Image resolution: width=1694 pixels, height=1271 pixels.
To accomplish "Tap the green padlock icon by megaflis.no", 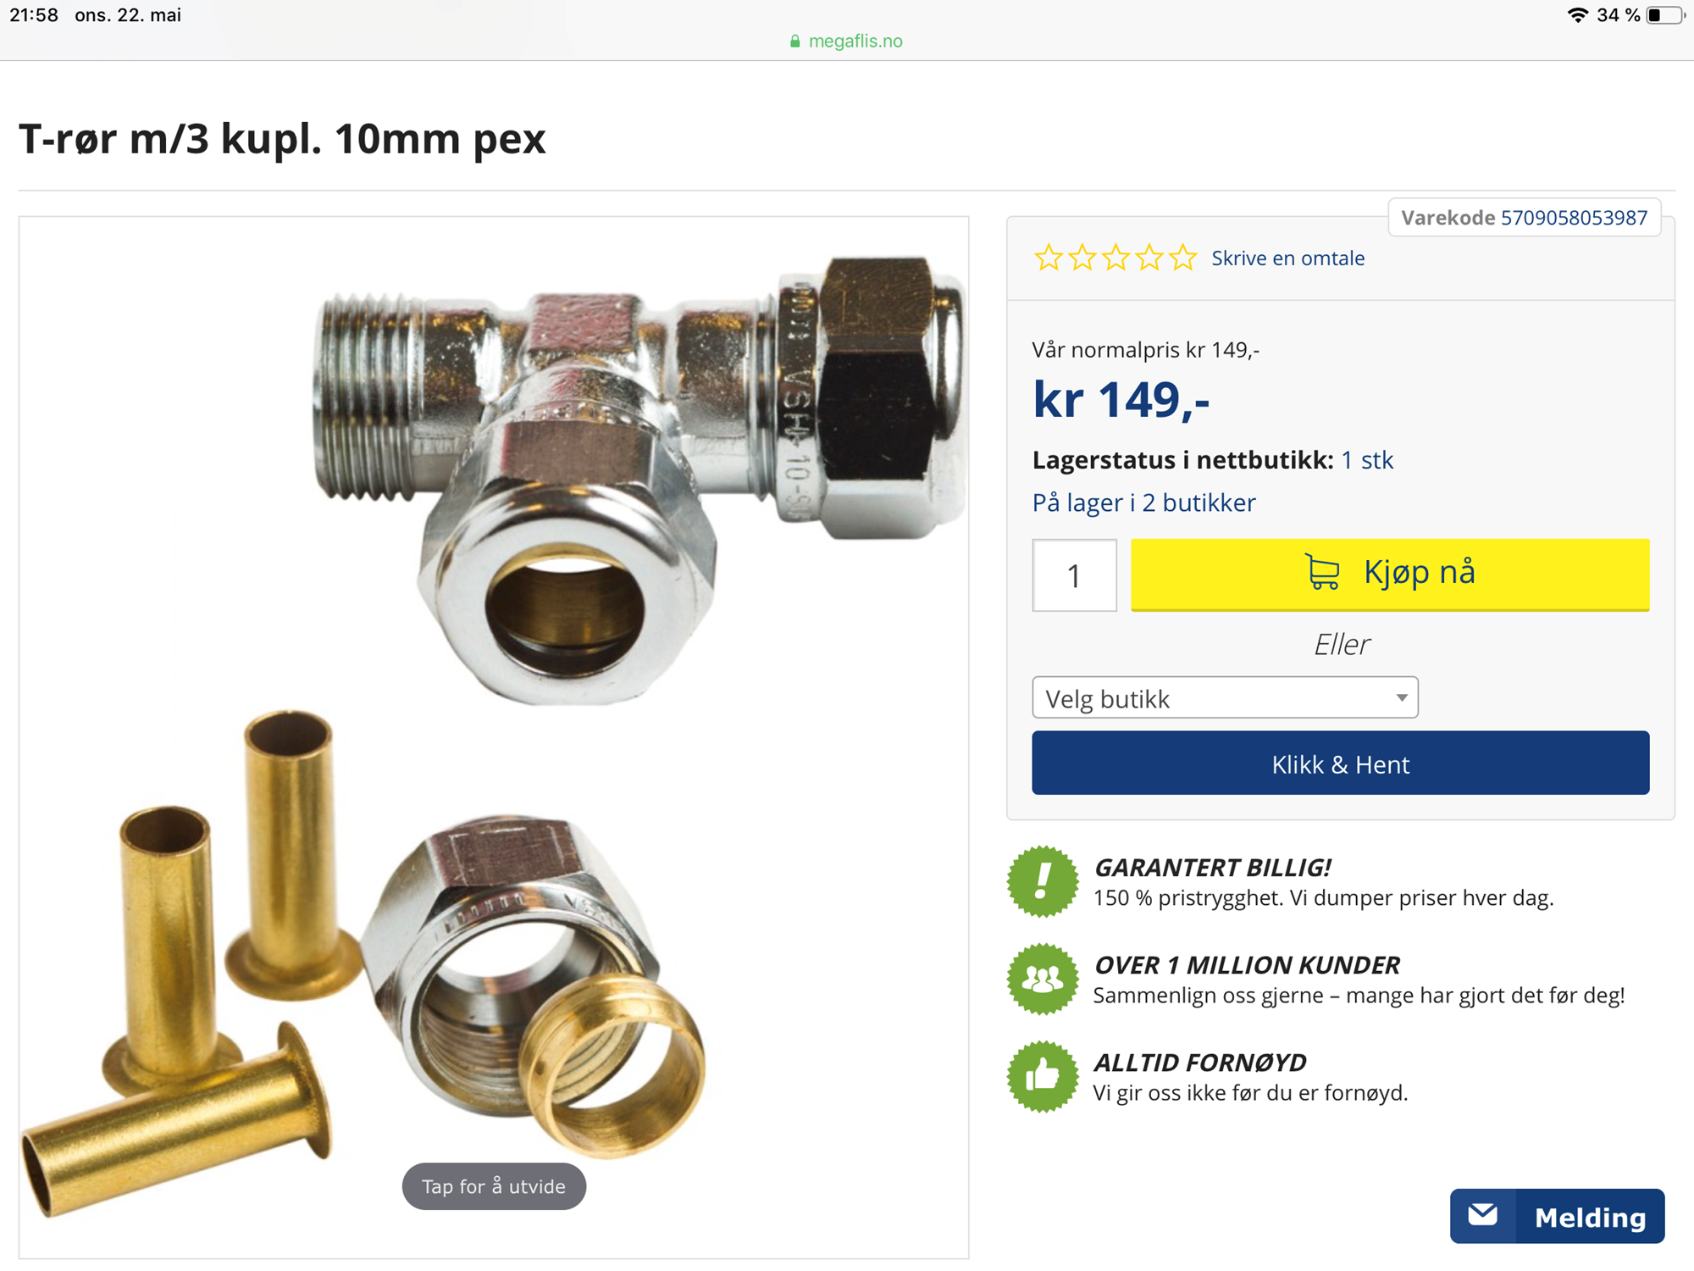I will (794, 41).
